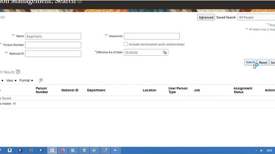
Task: Click the Search button
Action: [x=250, y=62]
